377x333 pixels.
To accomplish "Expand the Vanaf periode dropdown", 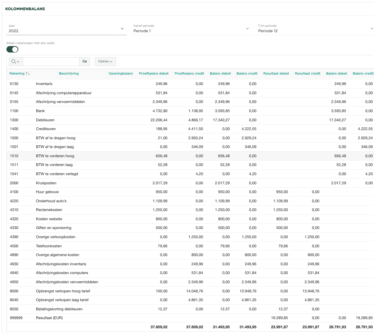I will pyautogui.click(x=192, y=30).
